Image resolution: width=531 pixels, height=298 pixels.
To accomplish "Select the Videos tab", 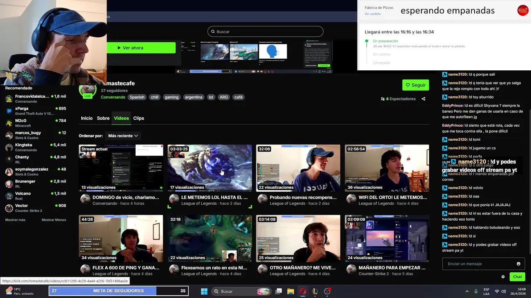I will coord(122,118).
